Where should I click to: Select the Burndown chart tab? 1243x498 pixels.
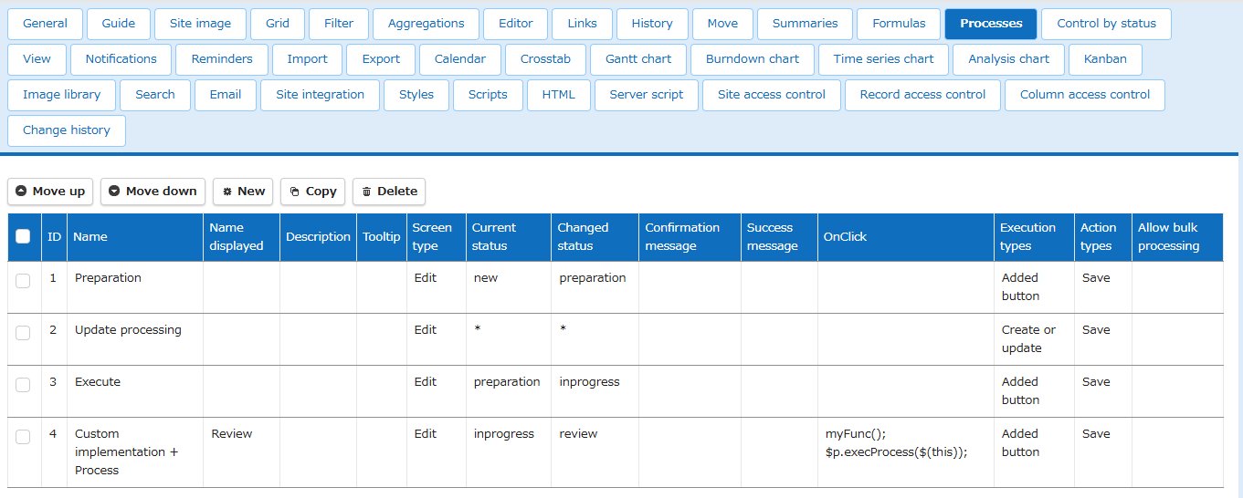[x=753, y=59]
